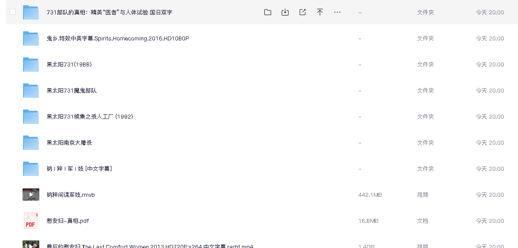This screenshot has width=518, height=248.
Task: Select the file name 纳粹间谍军妓.rmvb
Action: point(71,195)
